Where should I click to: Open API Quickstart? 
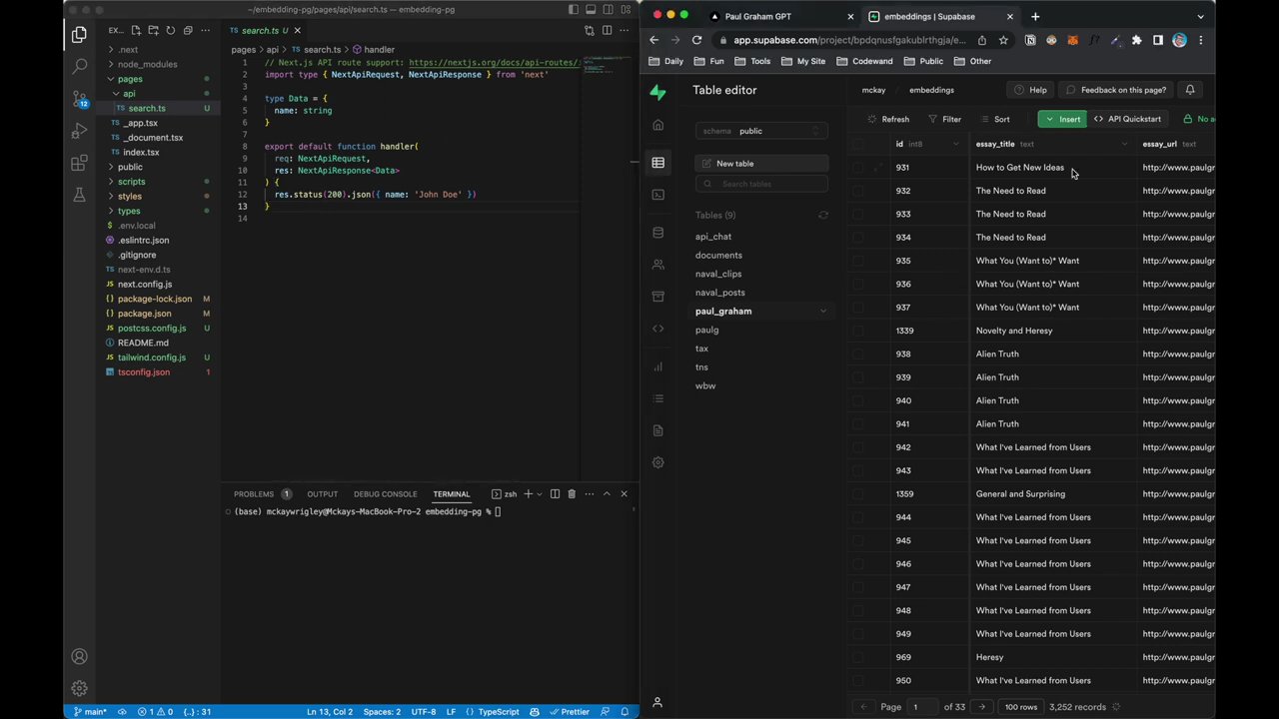click(x=1127, y=119)
